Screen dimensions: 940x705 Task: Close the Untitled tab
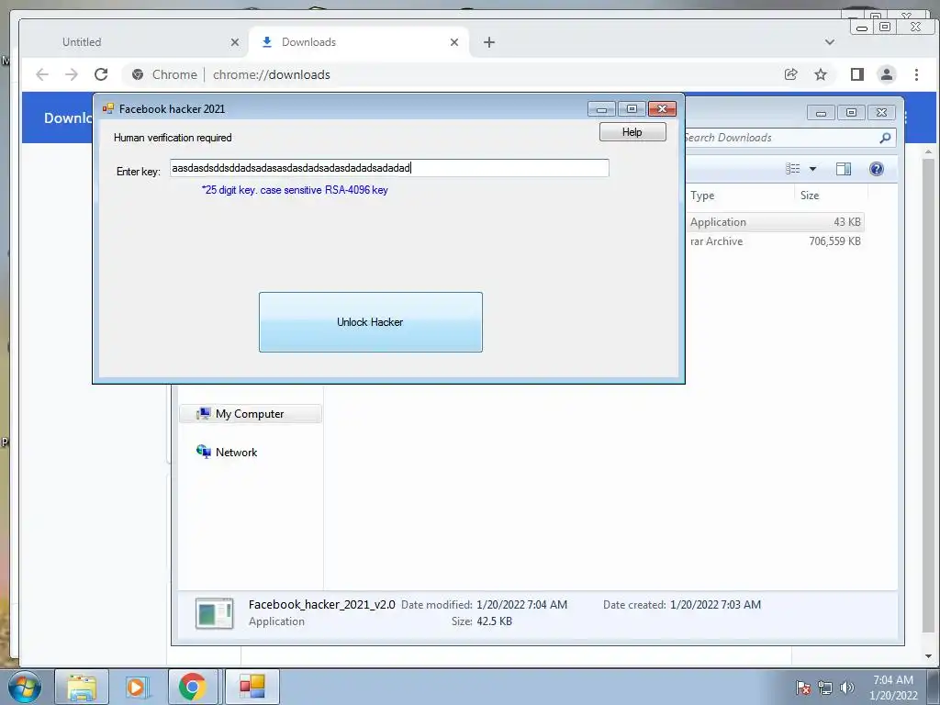click(234, 42)
